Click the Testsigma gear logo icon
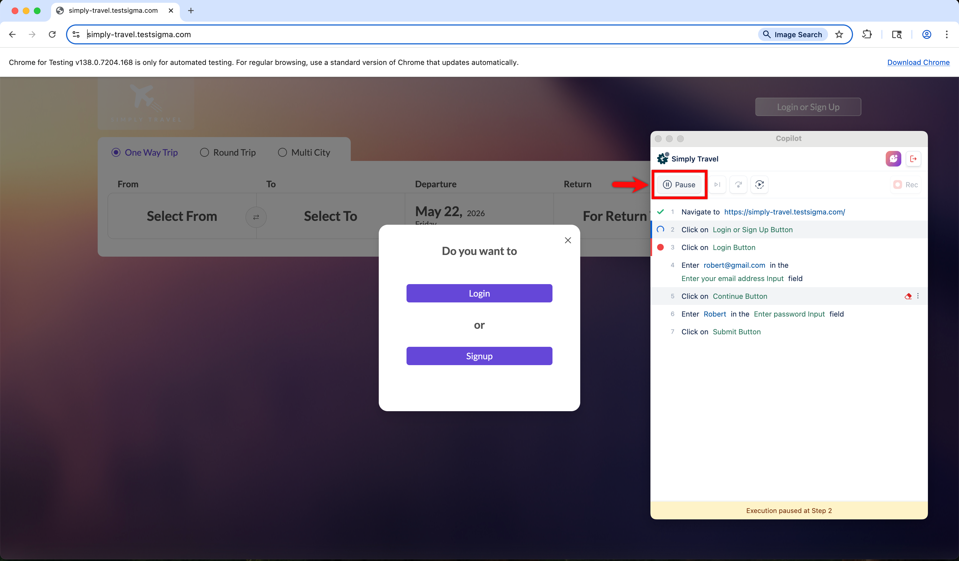 click(x=663, y=158)
